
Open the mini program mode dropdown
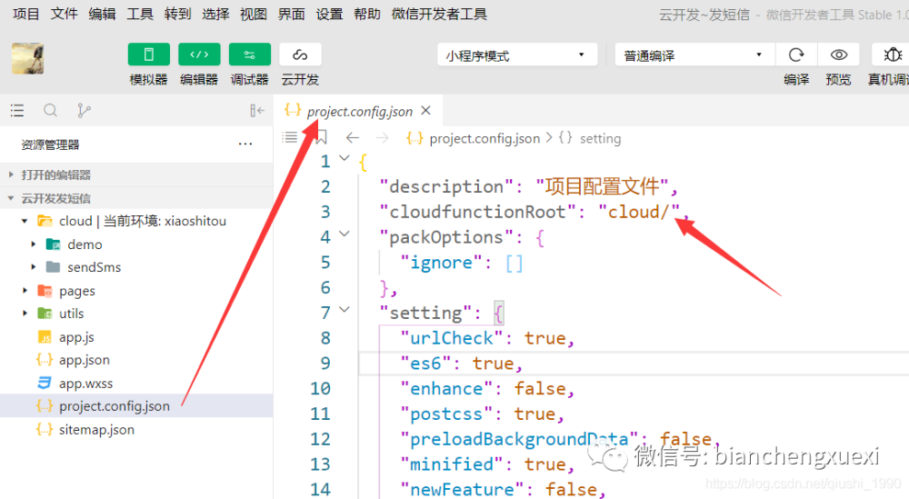[516, 55]
